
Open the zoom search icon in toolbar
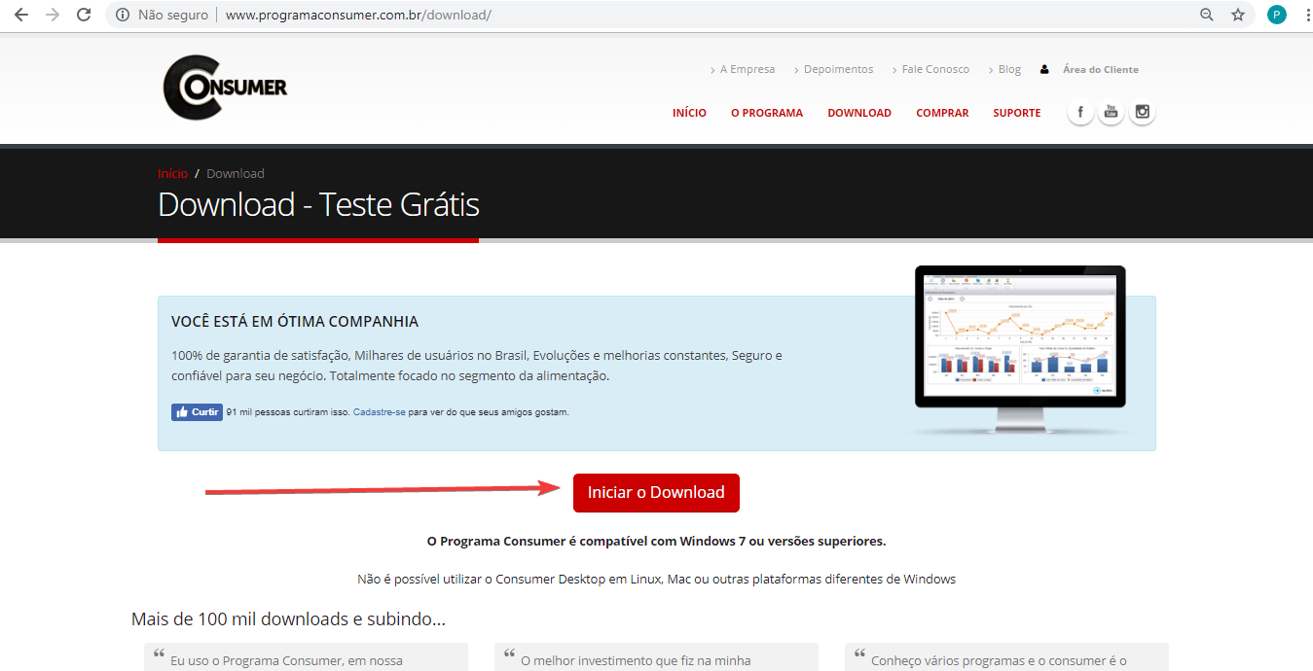pyautogui.click(x=1207, y=15)
